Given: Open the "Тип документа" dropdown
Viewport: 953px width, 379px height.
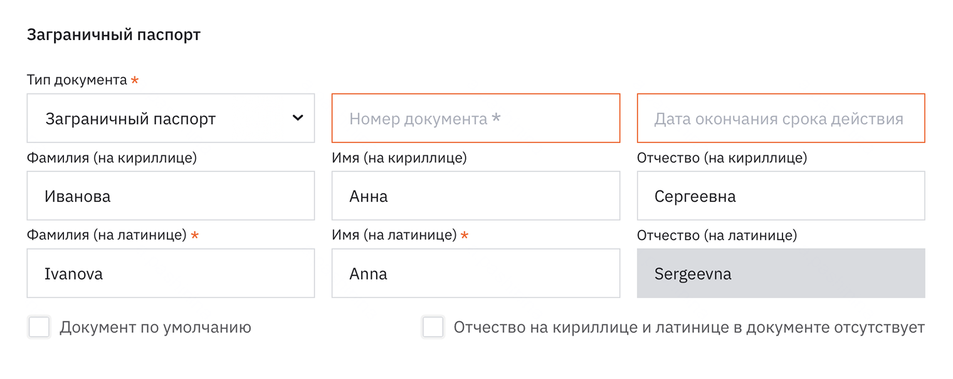Looking at the screenshot, I should 169,118.
